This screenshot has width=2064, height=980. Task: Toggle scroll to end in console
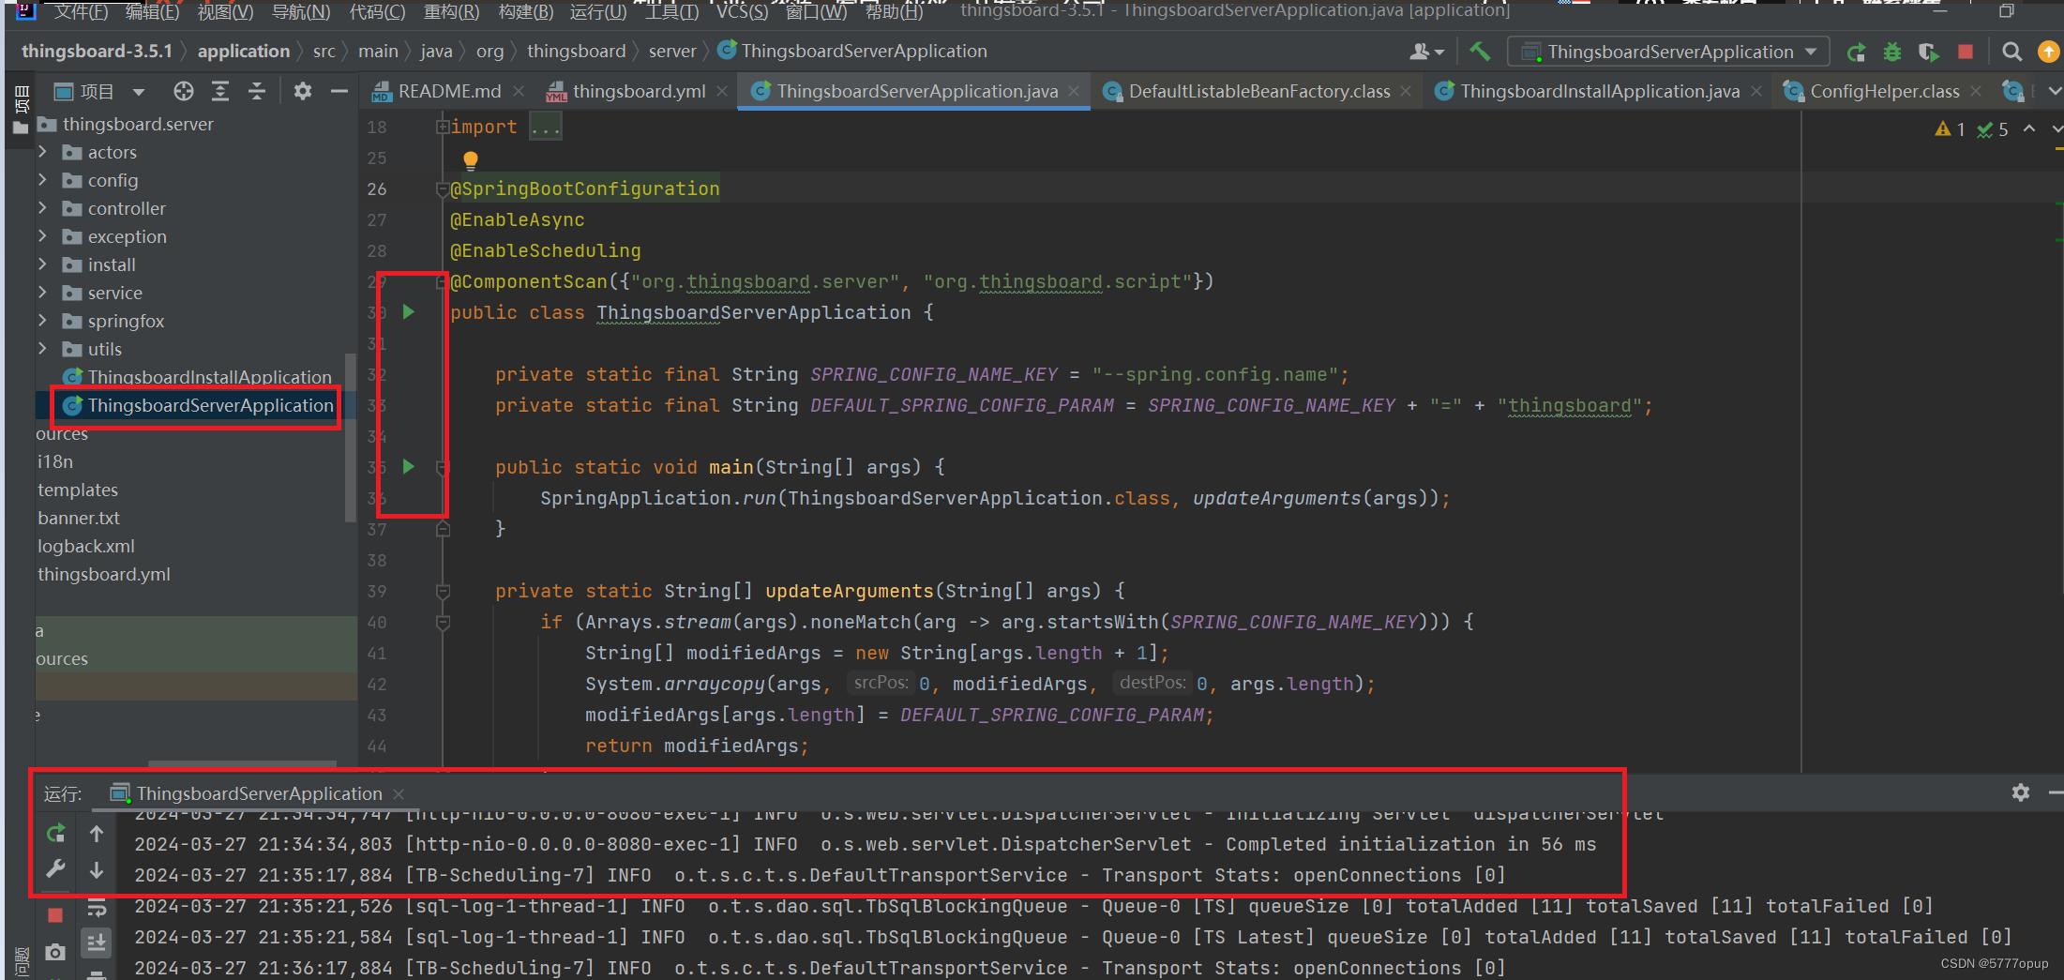(97, 942)
